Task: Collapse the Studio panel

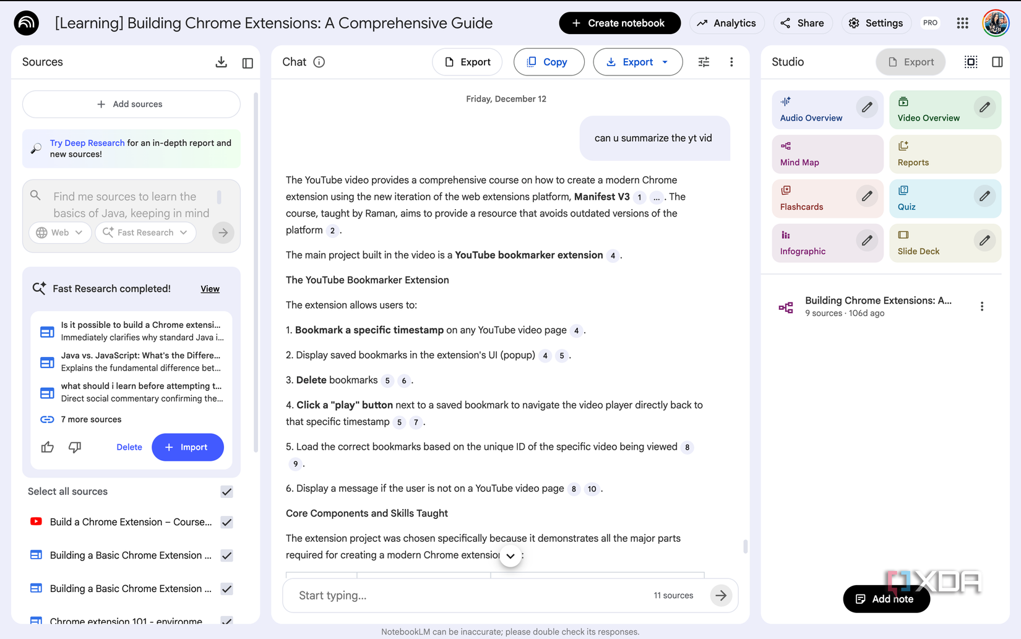Action: pyautogui.click(x=997, y=62)
